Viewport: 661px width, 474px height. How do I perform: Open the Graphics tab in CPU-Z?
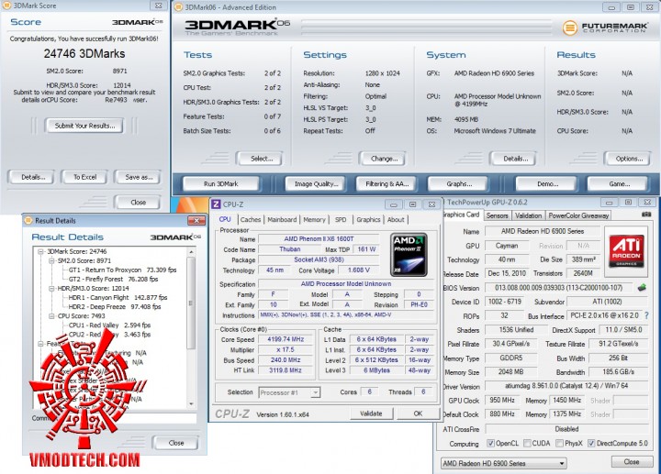point(368,219)
